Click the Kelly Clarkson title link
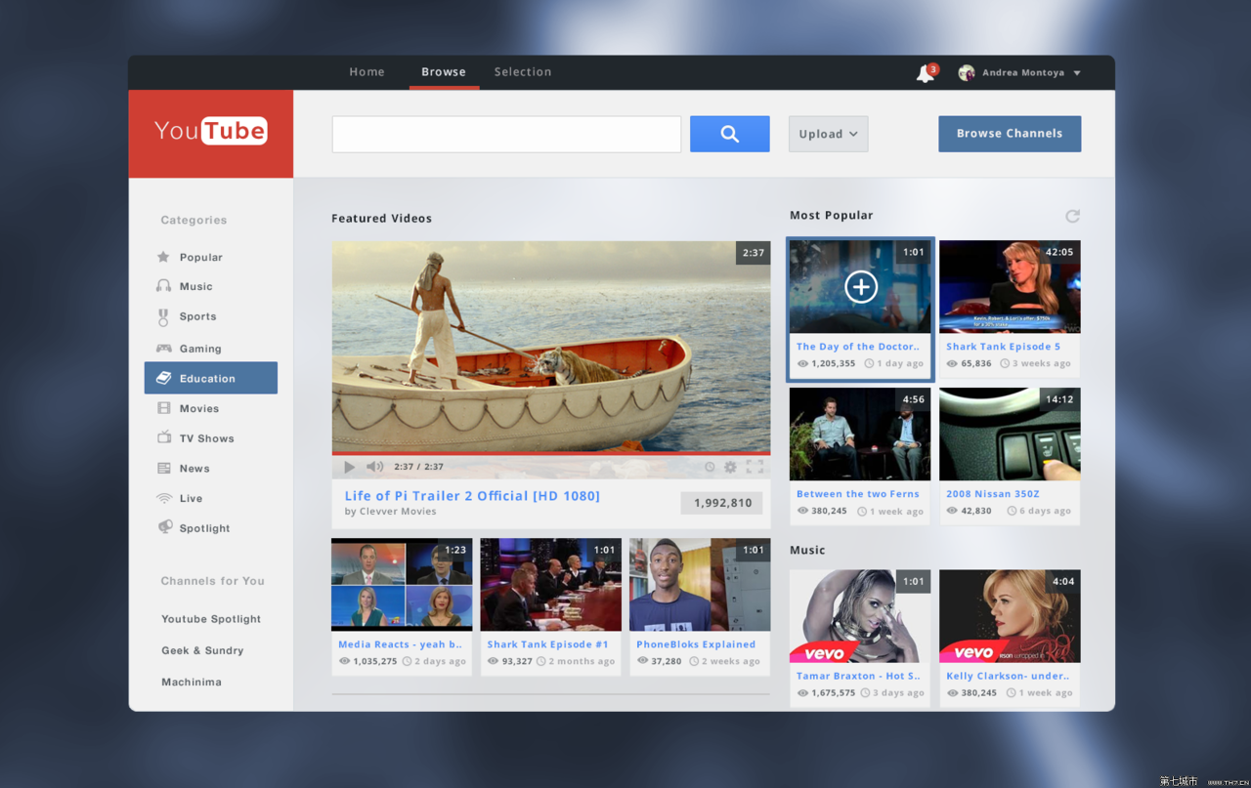1251x788 pixels. (x=1008, y=676)
